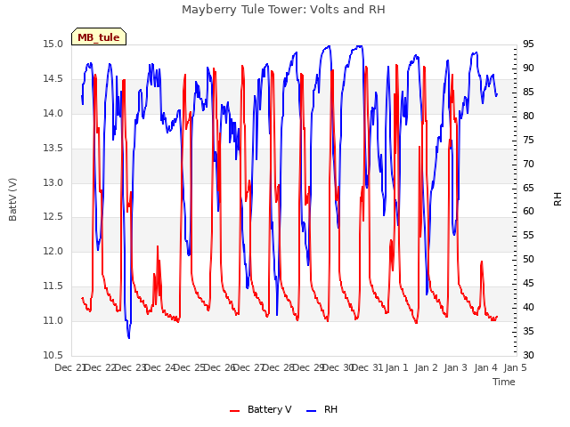The image size is (570, 427).
Task: Click the 14.0 left axis tick label
Action: tap(53, 113)
